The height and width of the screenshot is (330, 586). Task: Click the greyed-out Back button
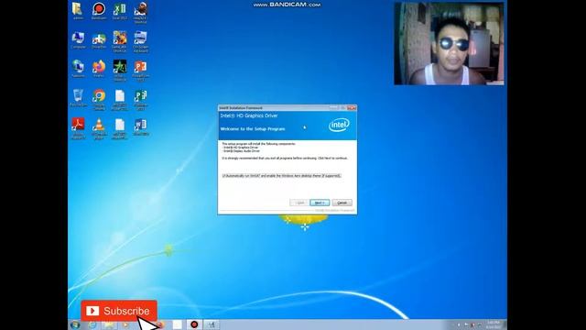[299, 203]
